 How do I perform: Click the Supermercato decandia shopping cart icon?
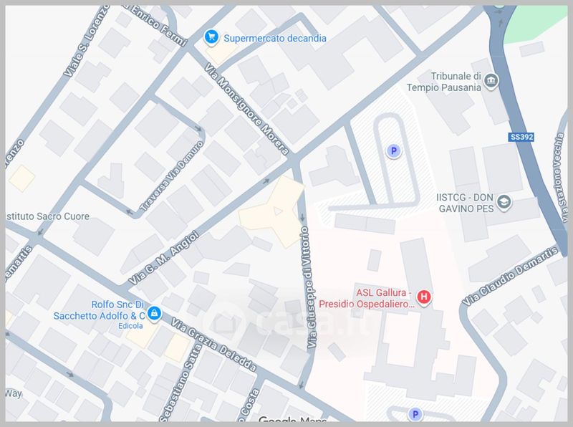click(211, 37)
